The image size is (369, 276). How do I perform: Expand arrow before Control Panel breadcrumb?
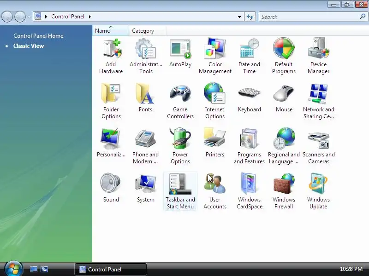point(46,17)
